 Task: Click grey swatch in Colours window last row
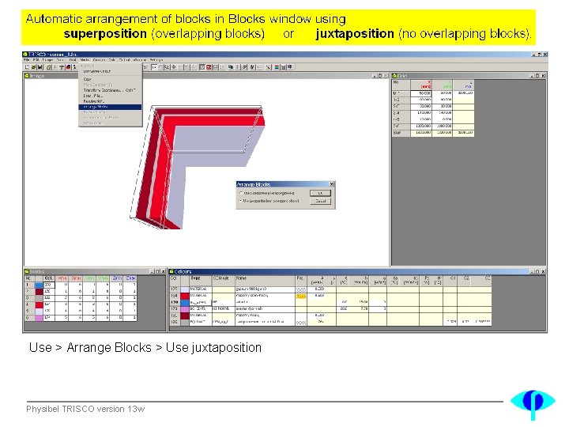(185, 322)
